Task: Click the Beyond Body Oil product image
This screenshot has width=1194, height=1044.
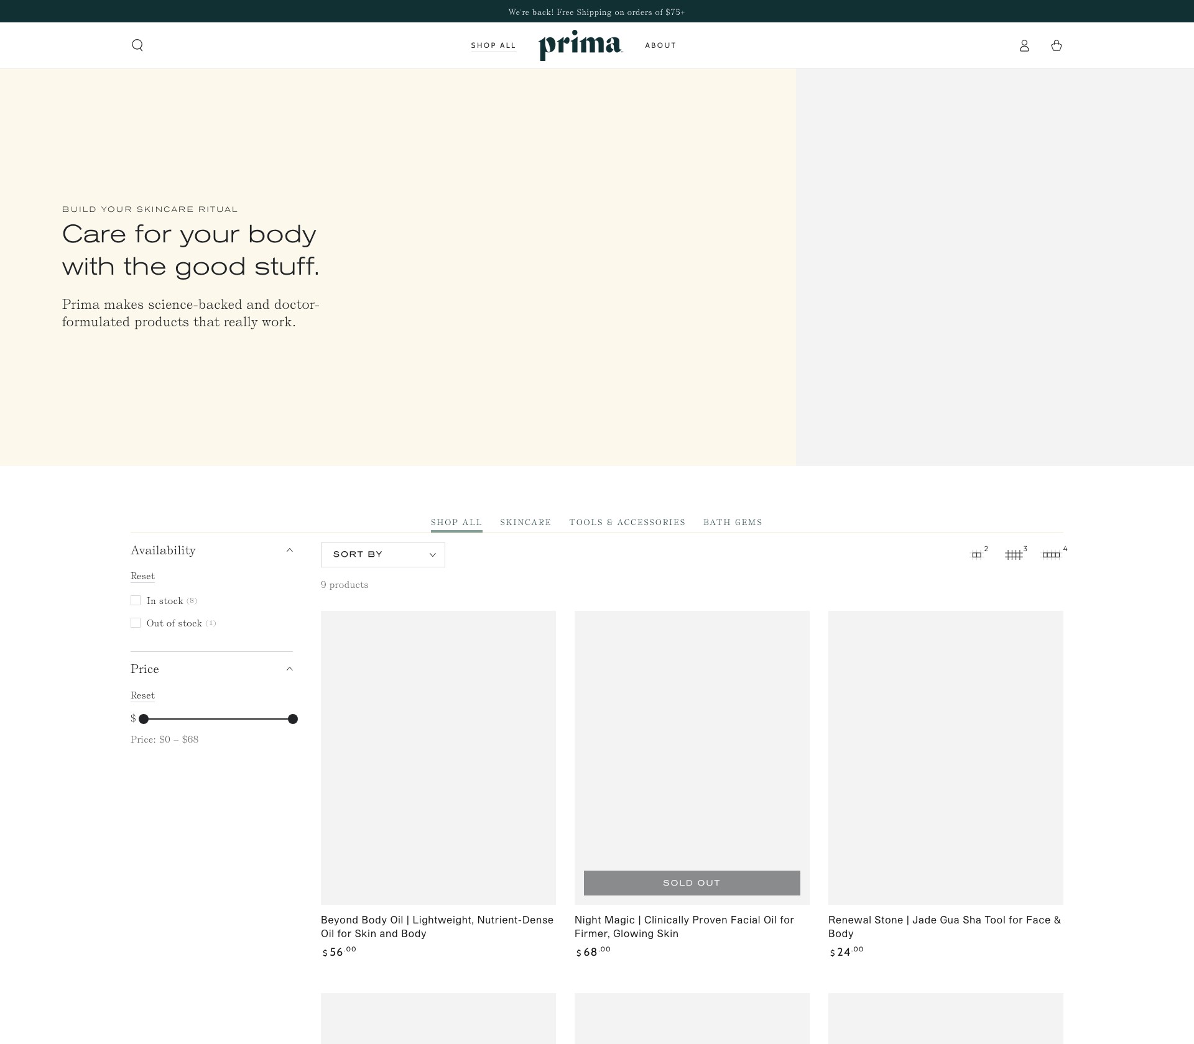Action: (438, 758)
